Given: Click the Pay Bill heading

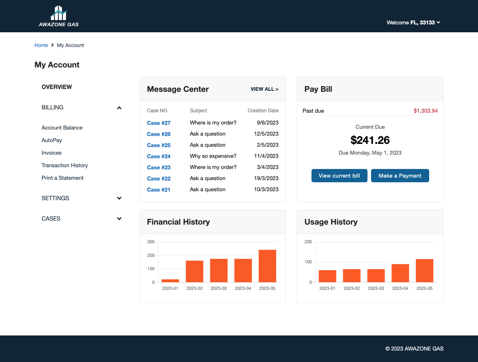Looking at the screenshot, I should pos(318,89).
